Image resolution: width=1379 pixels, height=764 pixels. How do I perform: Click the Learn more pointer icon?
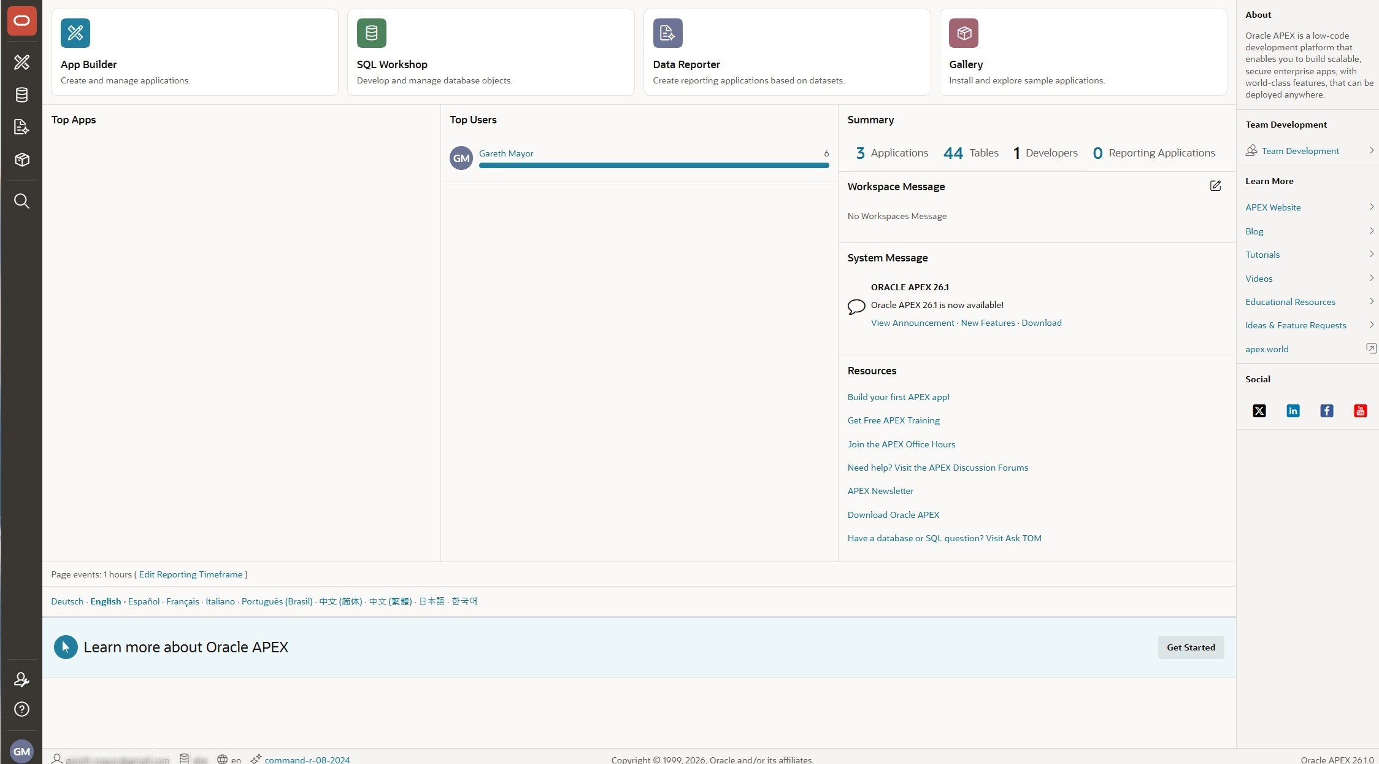pyautogui.click(x=66, y=647)
